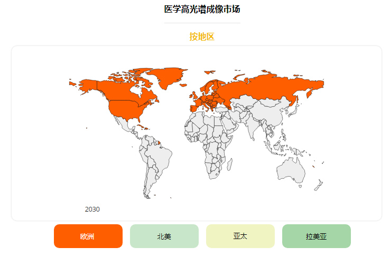Click Madagascar island on the map
Viewport: 390px width, 256px height.
pyautogui.click(x=230, y=164)
